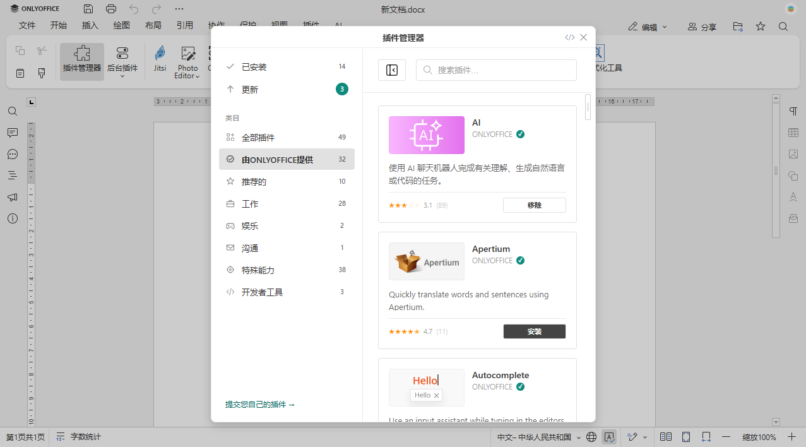Select 已安装 installed plugins list
Image resolution: width=806 pixels, height=447 pixels.
(x=287, y=67)
